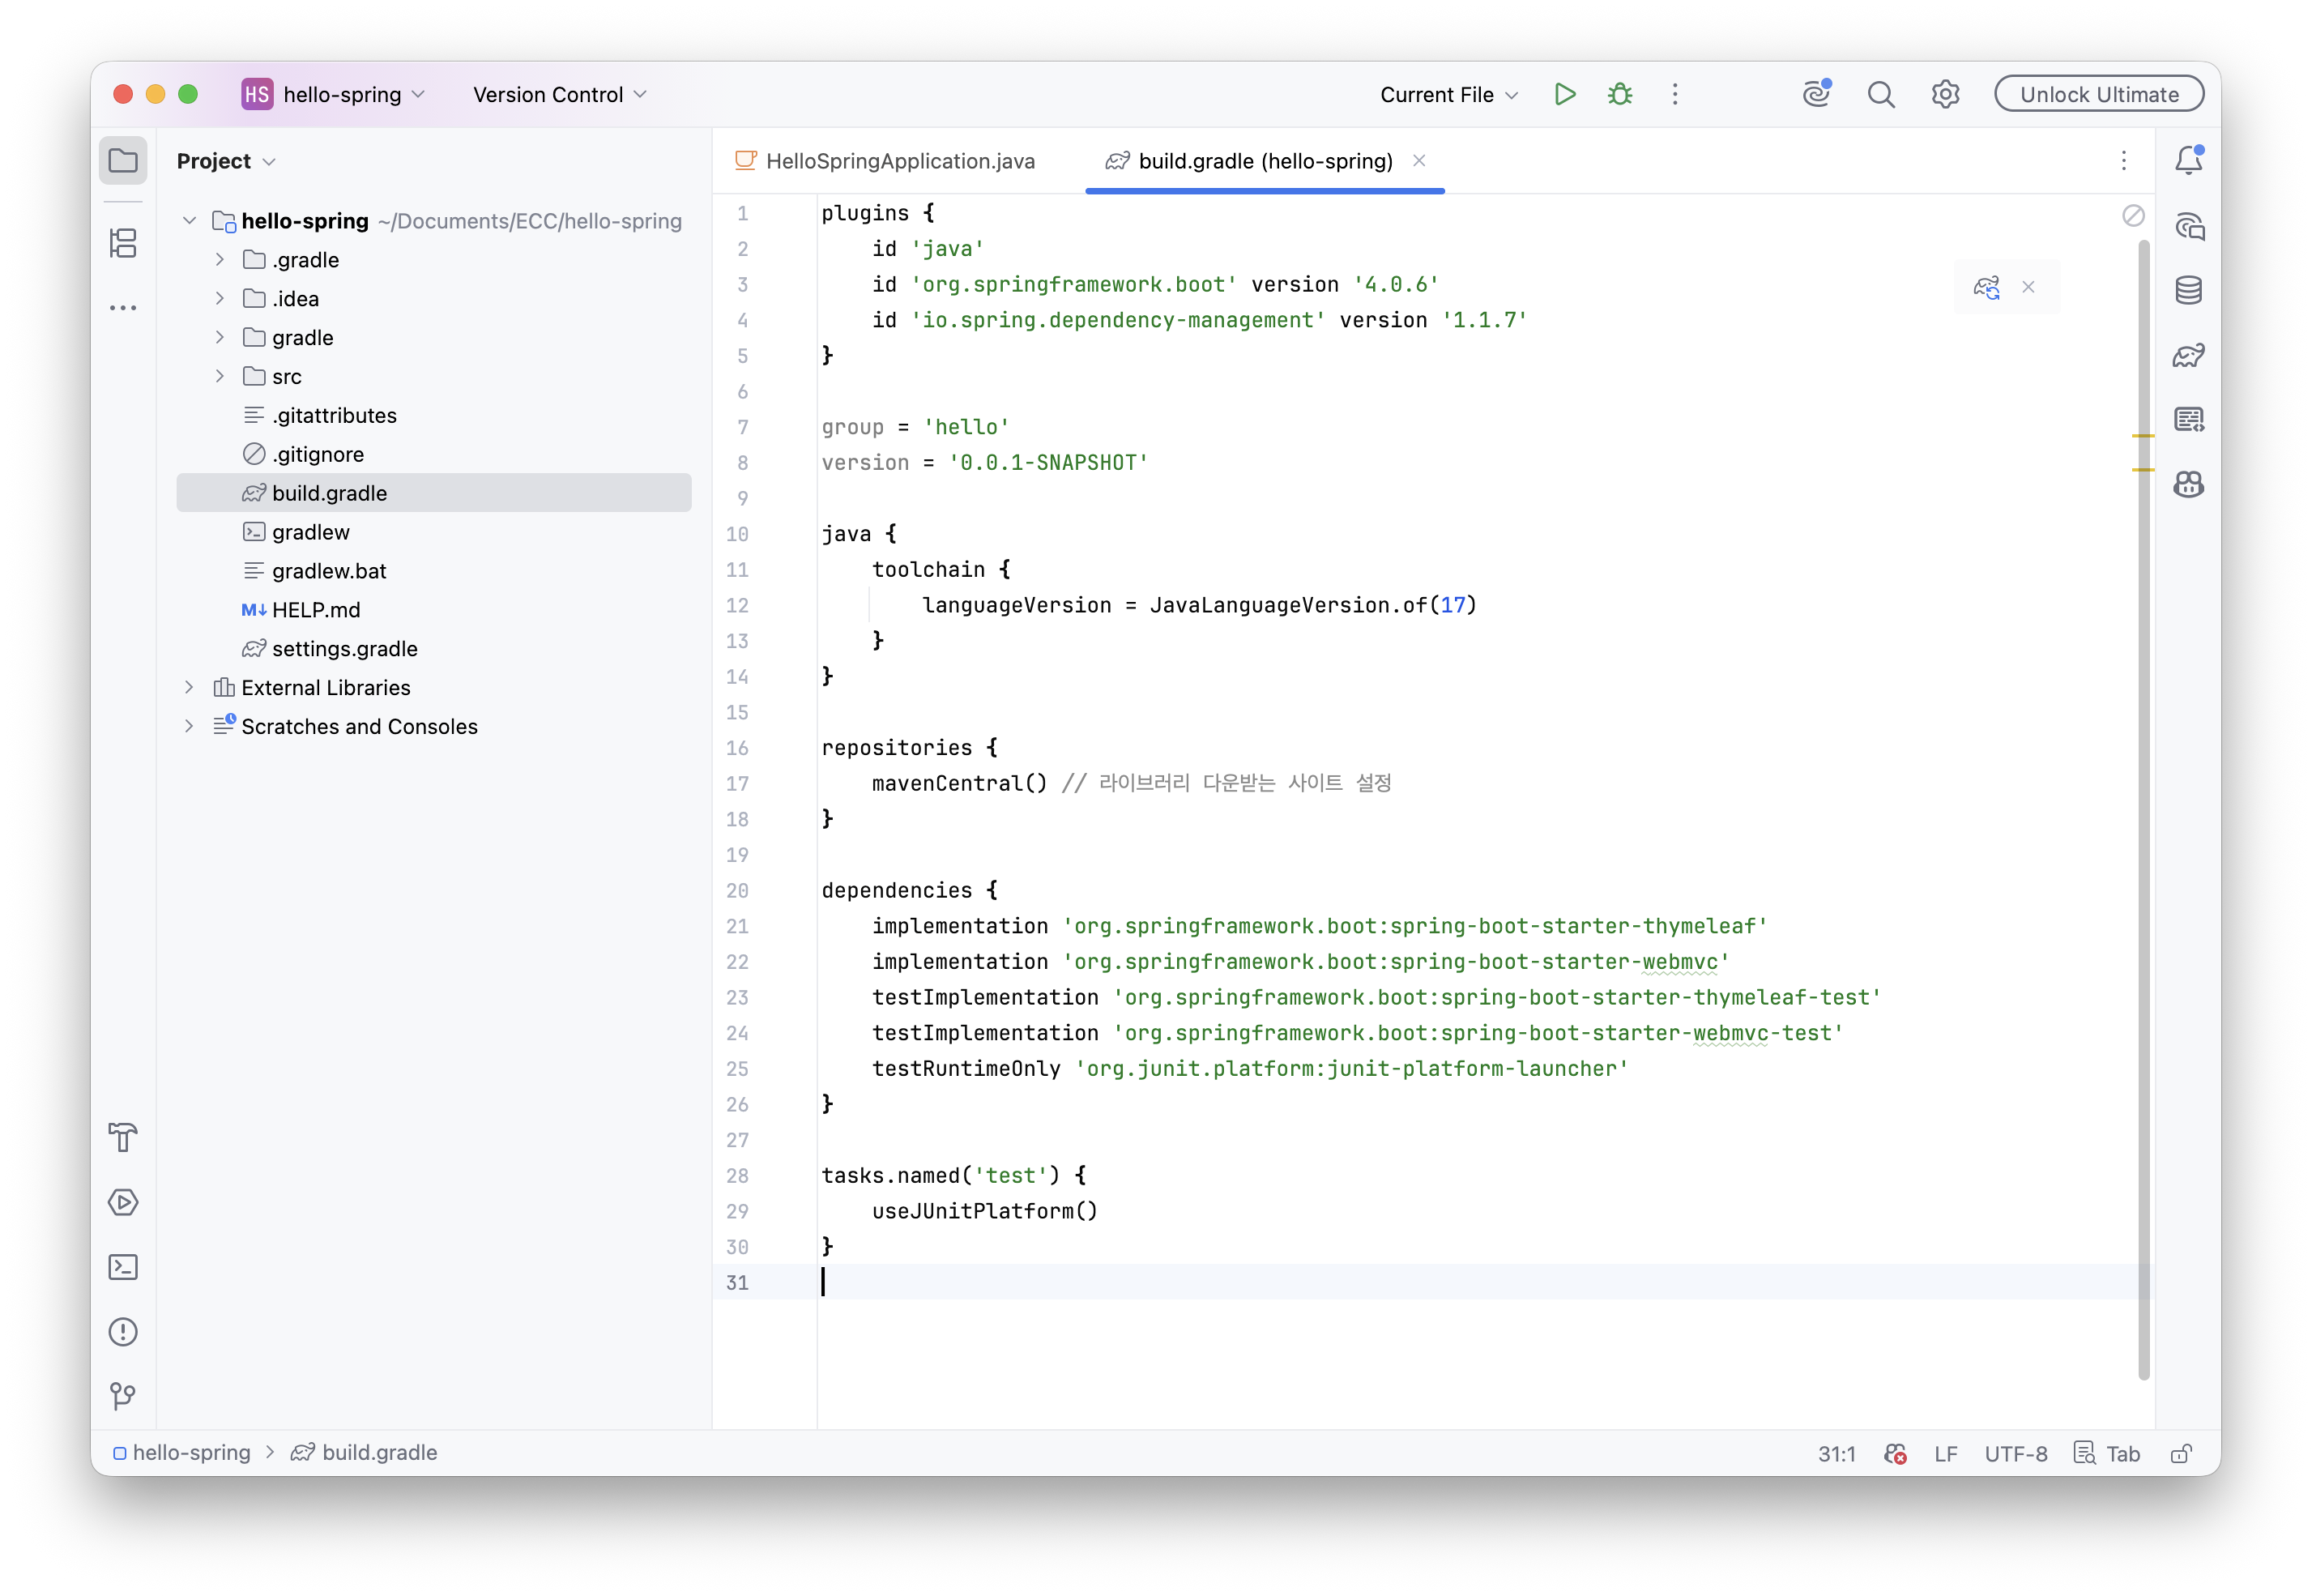This screenshot has width=2312, height=1596.
Task: Open the Problems tool window
Action: click(123, 1332)
